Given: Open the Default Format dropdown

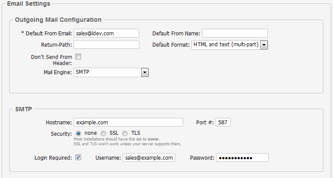Looking at the screenshot, I should click(264, 44).
